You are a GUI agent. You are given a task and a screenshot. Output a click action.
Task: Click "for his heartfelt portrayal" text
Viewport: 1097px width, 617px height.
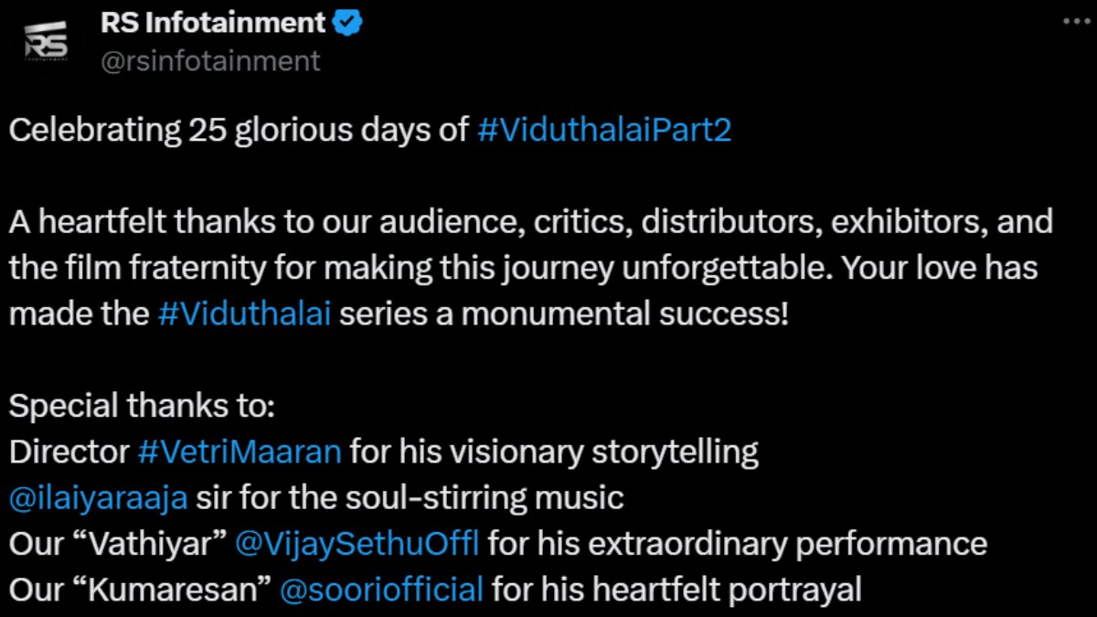coord(676,590)
